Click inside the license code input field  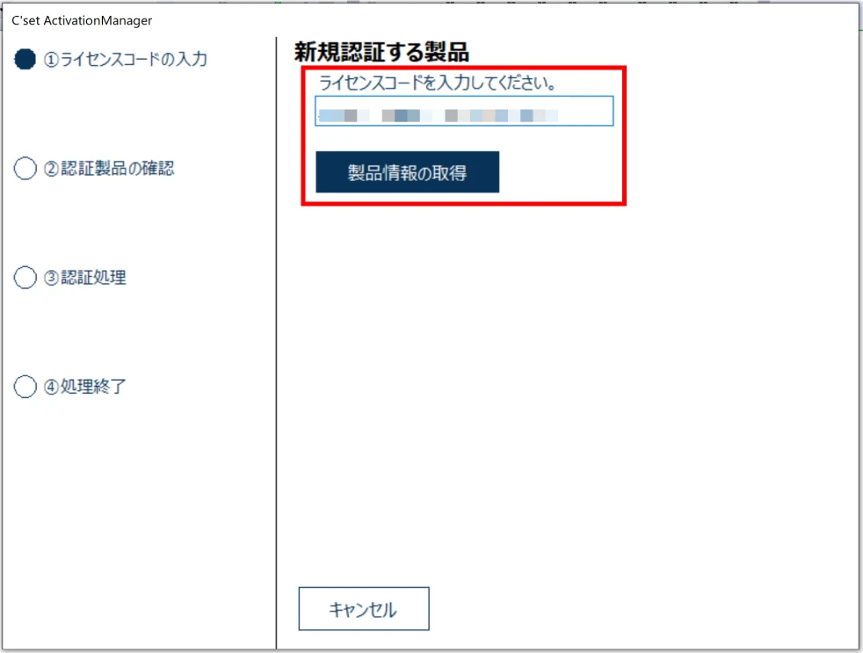coord(464,112)
